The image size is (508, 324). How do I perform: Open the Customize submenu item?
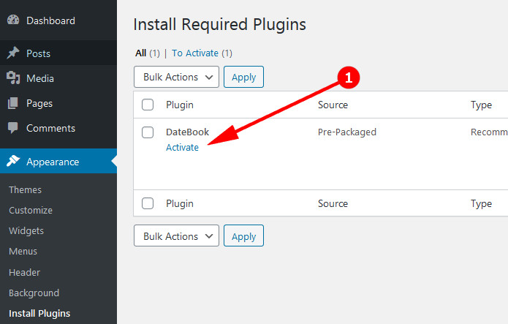click(31, 210)
